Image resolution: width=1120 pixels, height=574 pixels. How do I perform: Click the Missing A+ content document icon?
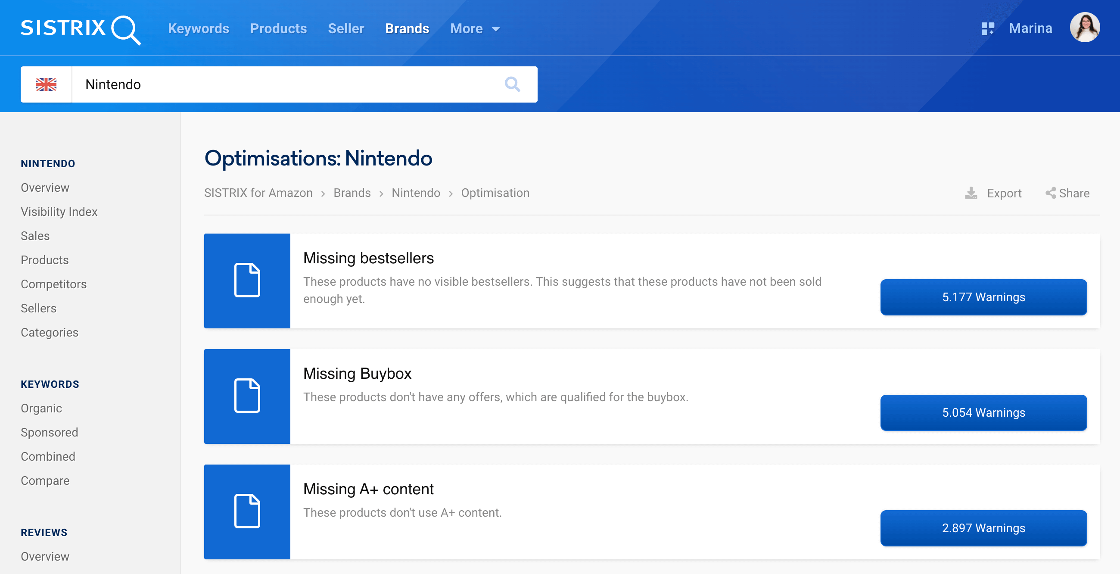click(247, 512)
